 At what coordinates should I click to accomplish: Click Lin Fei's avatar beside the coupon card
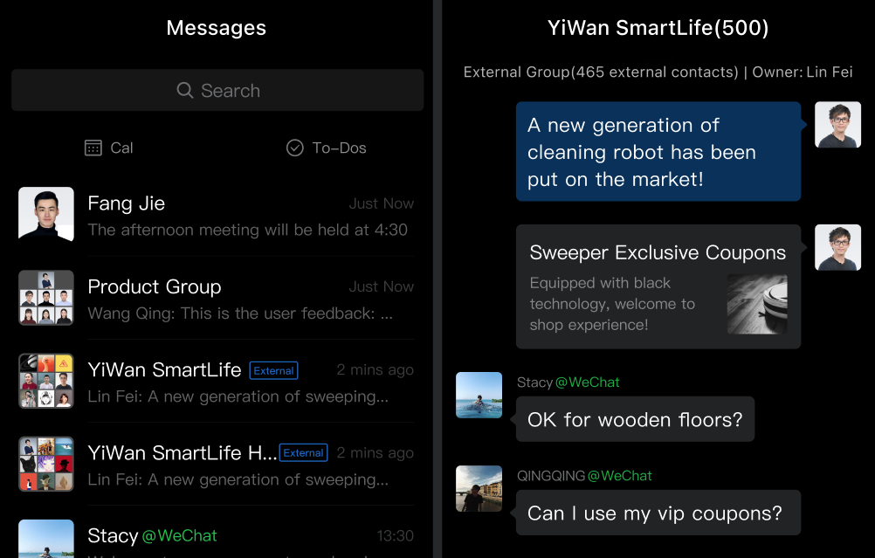click(x=837, y=247)
